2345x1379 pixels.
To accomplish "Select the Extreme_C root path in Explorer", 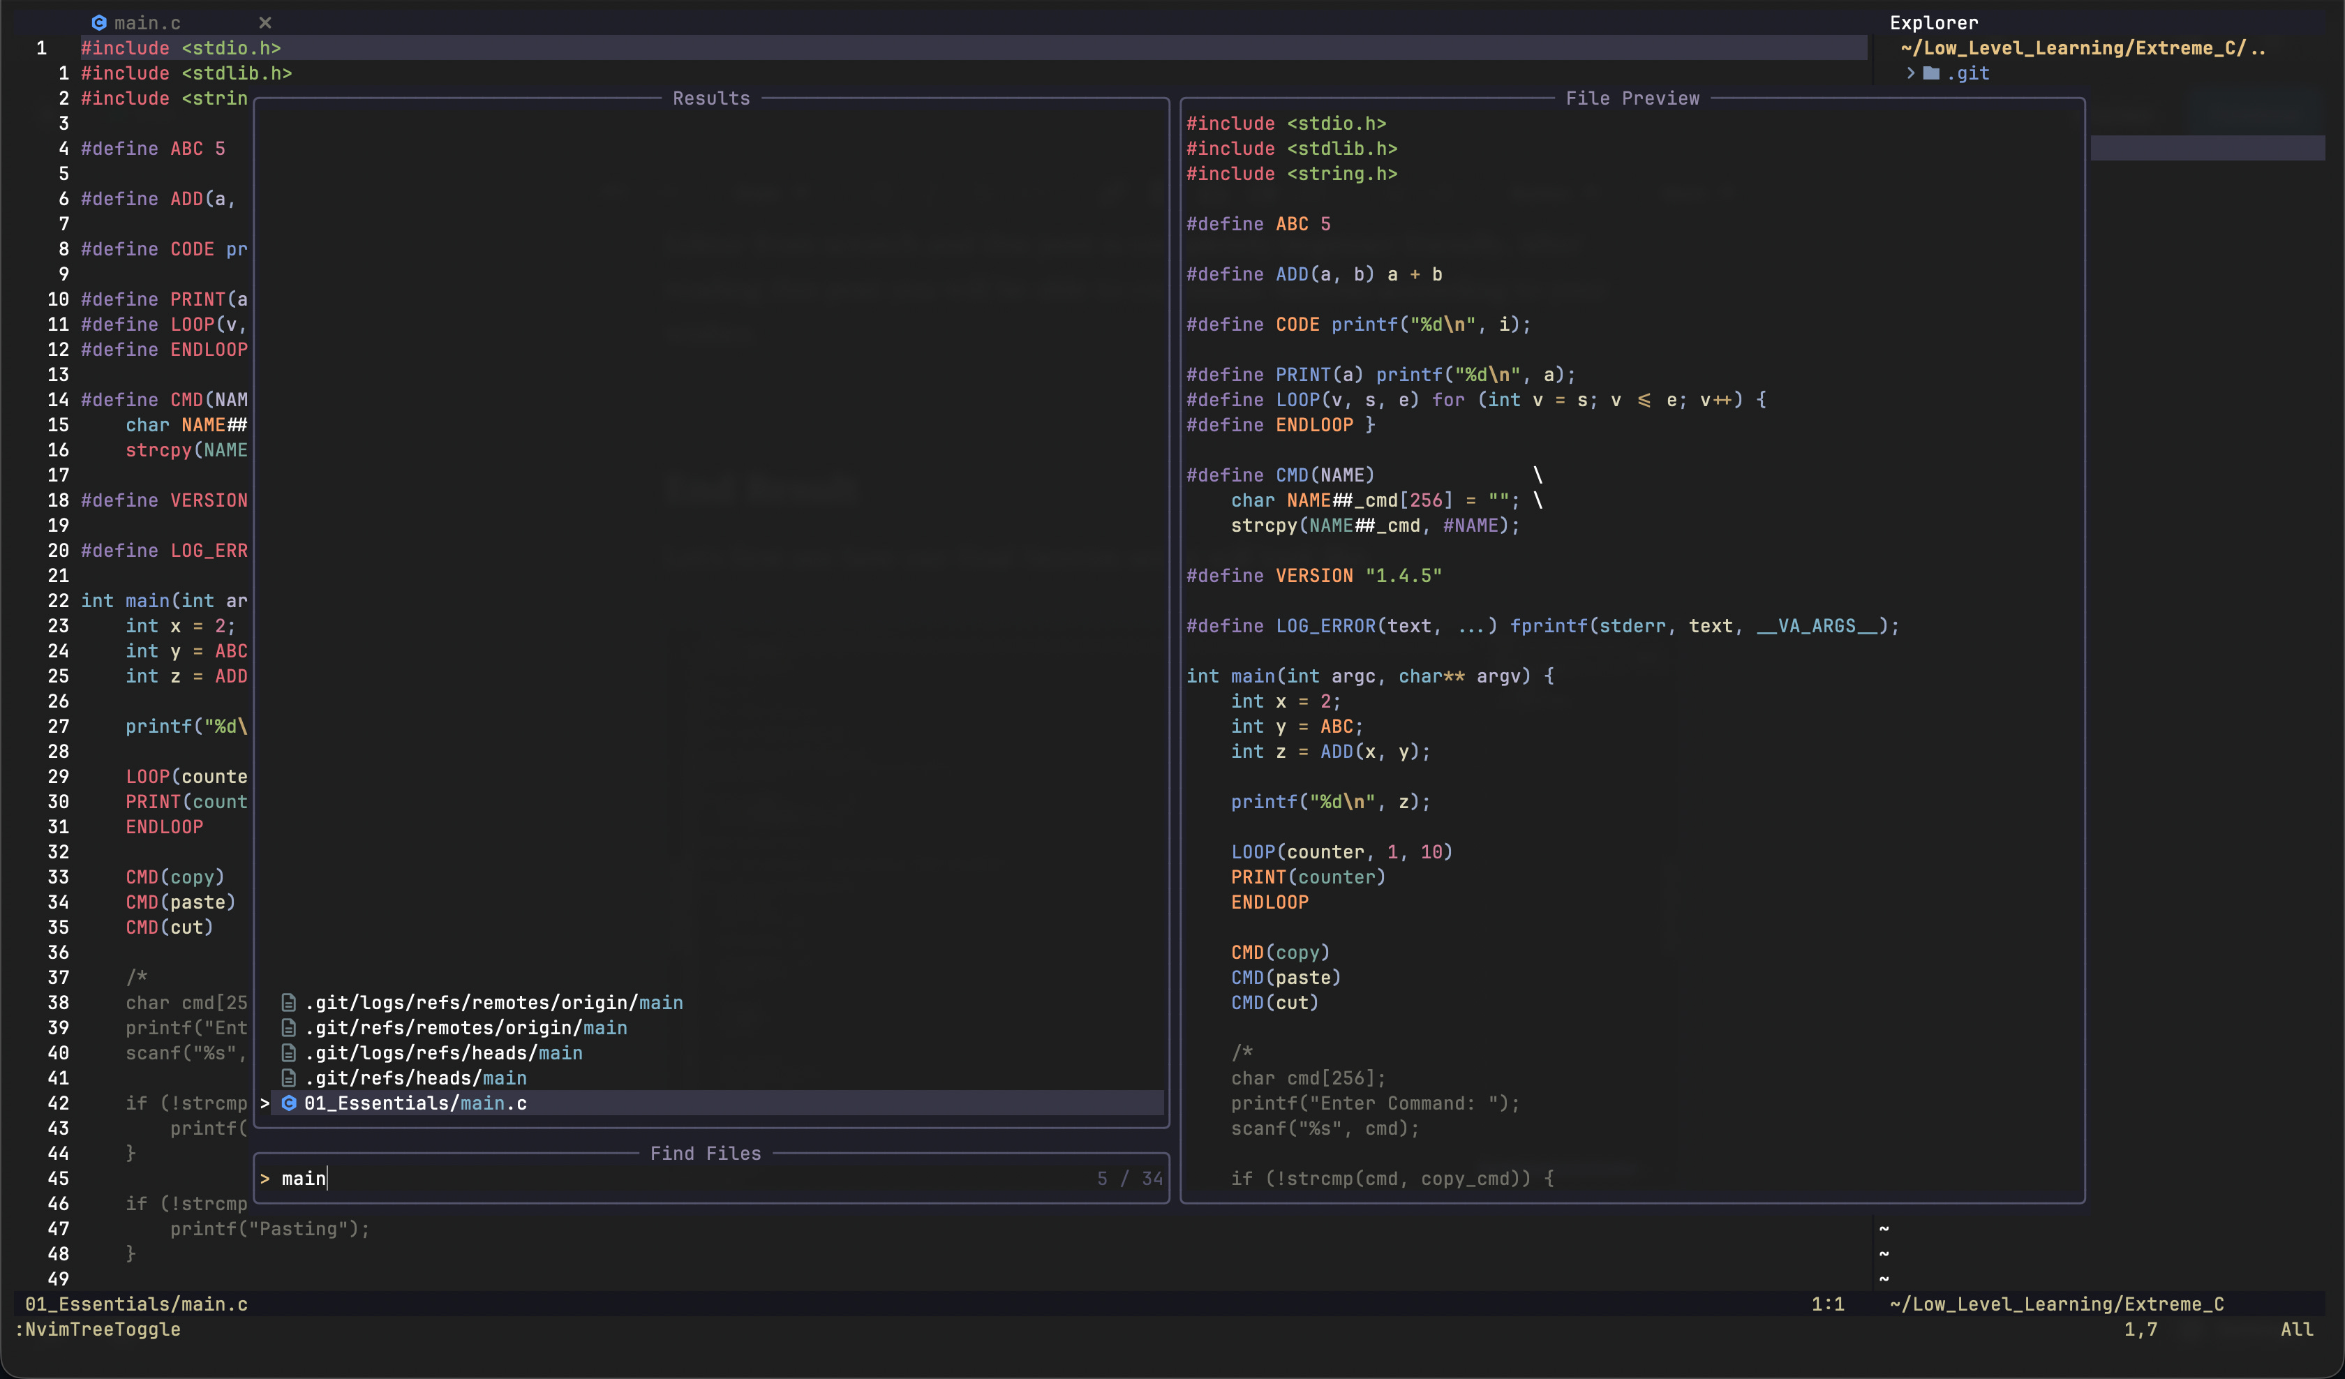I will pos(2083,47).
